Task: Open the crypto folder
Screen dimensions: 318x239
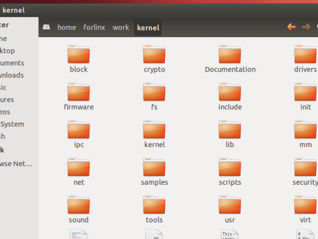Action: 154,55
